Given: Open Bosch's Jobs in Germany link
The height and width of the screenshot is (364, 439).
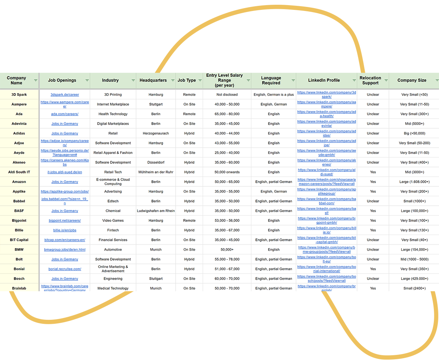Looking at the screenshot, I should pyautogui.click(x=65, y=278).
